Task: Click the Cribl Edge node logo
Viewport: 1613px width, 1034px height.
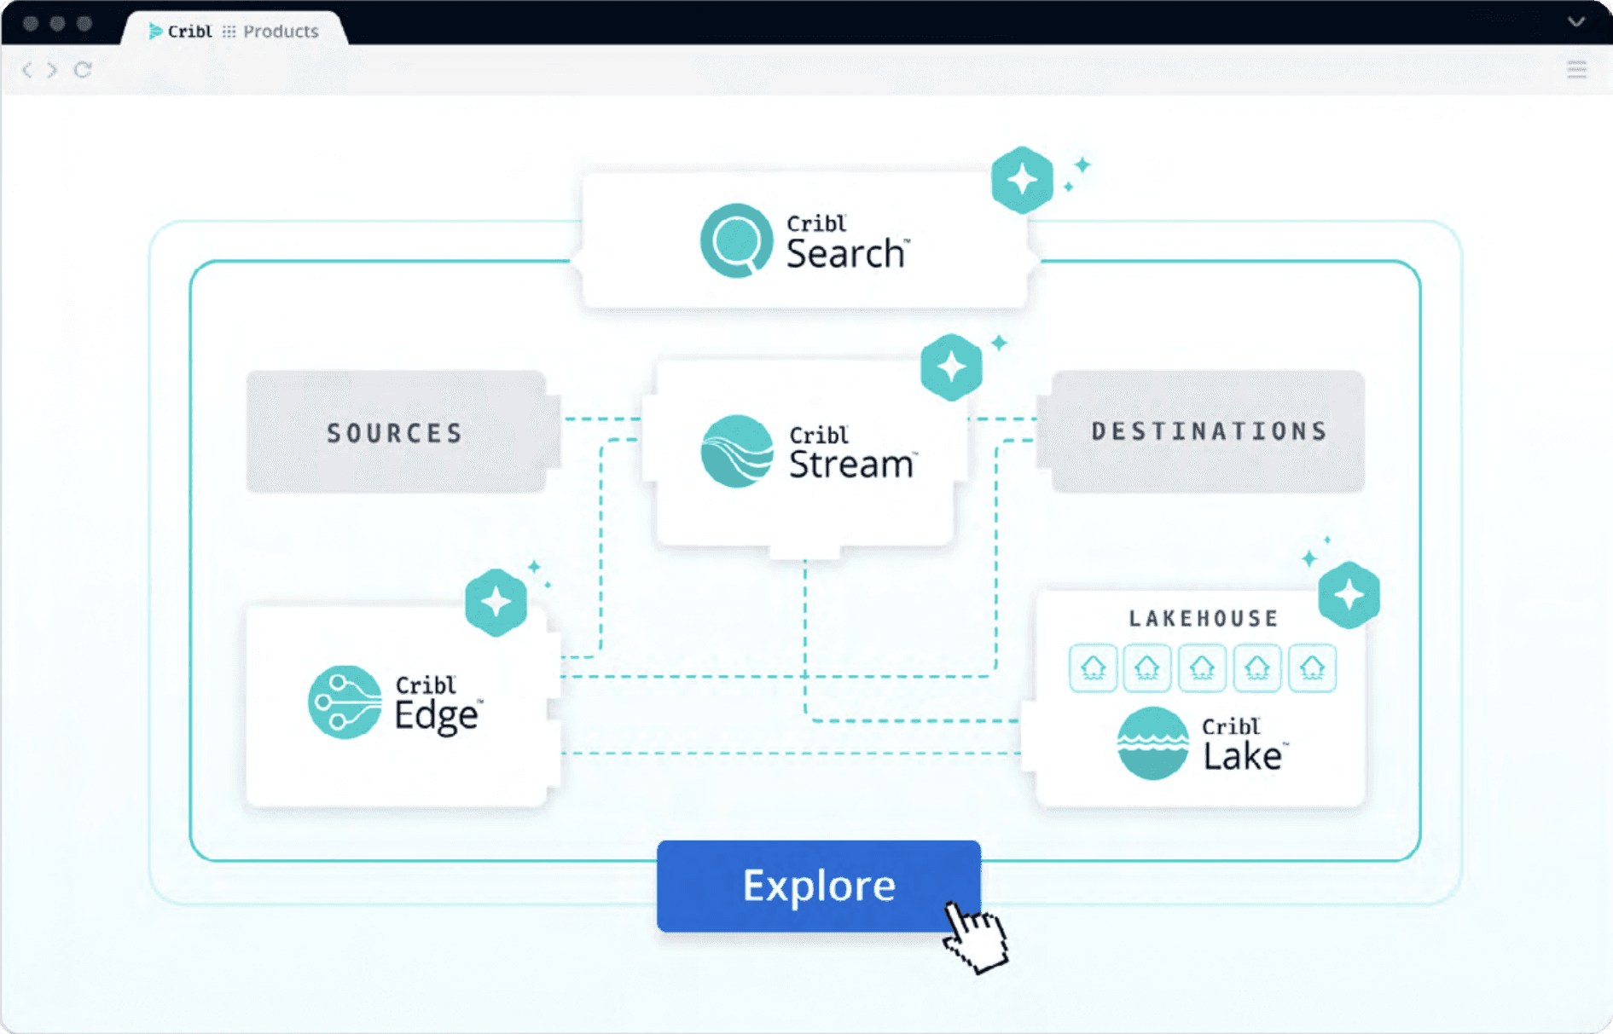Action: click(x=345, y=702)
